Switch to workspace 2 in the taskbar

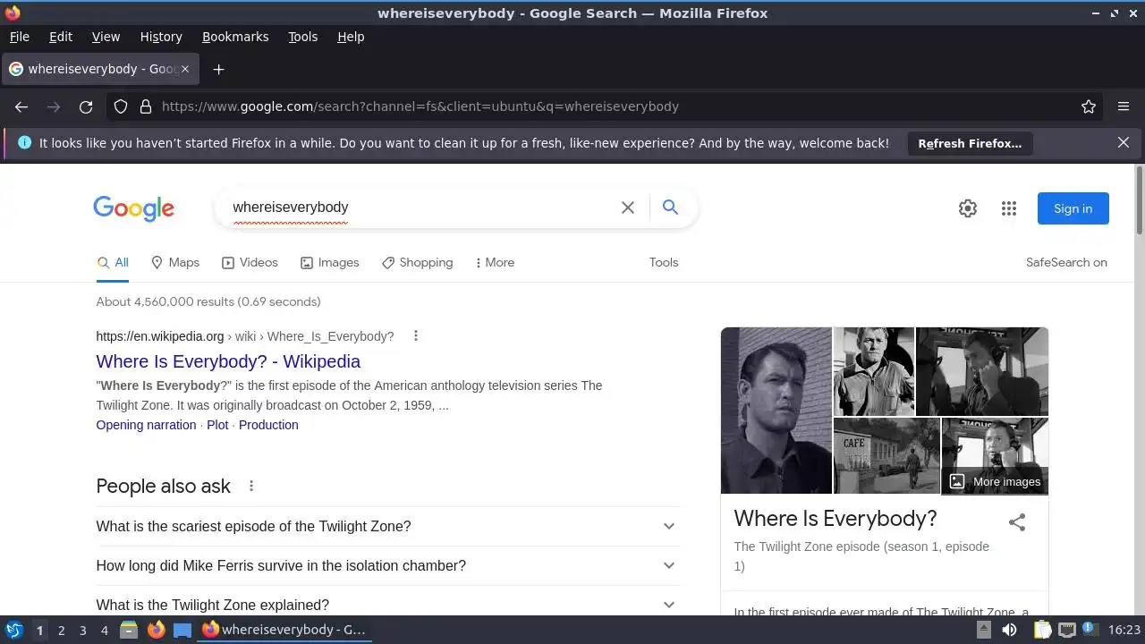(x=61, y=630)
